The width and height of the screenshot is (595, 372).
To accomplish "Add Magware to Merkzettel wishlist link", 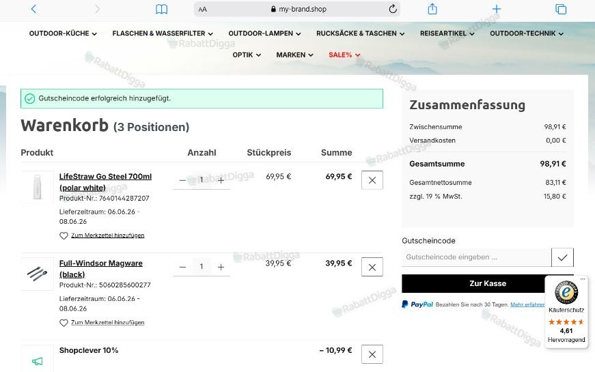I will [x=108, y=323].
